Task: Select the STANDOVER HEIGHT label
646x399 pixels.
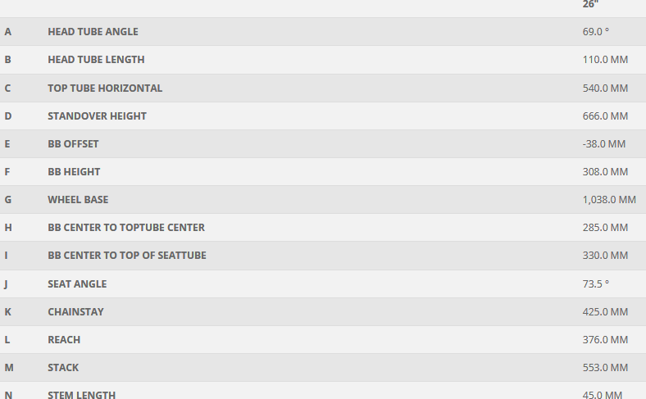Action: click(97, 116)
